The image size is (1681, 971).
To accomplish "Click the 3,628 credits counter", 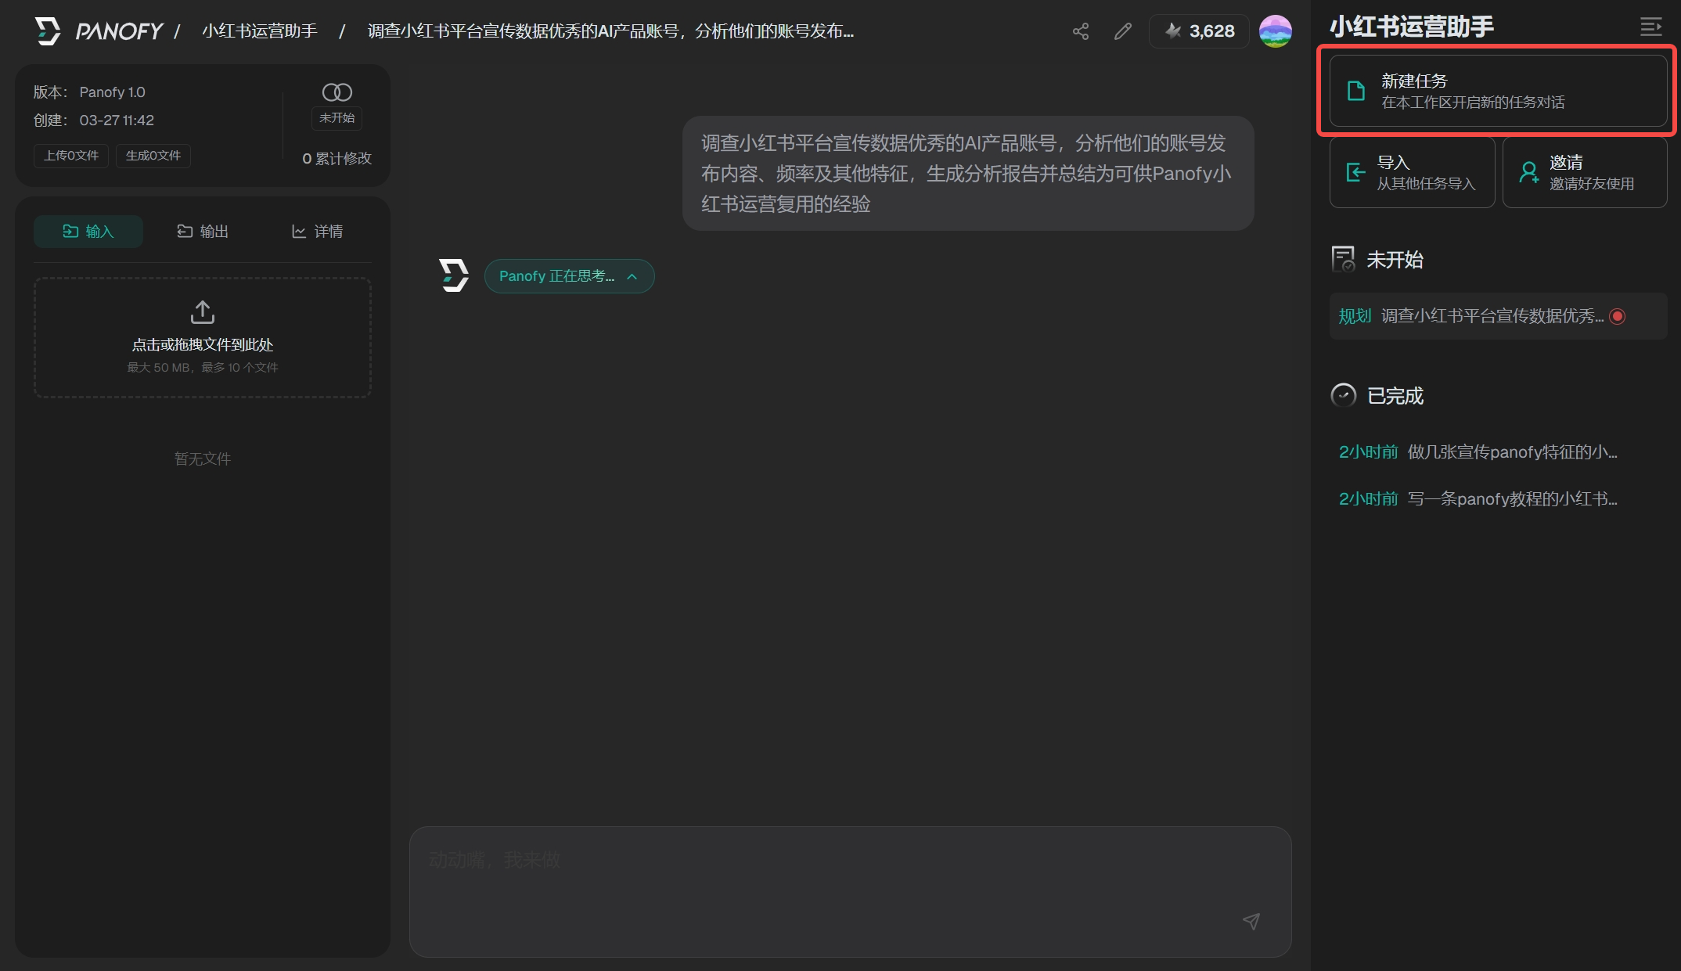I will [x=1200, y=31].
